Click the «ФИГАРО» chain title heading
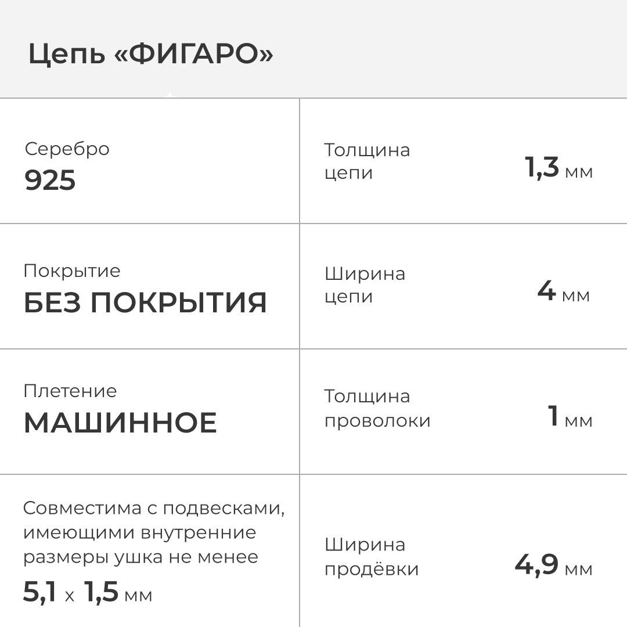627x627 pixels. tap(150, 55)
